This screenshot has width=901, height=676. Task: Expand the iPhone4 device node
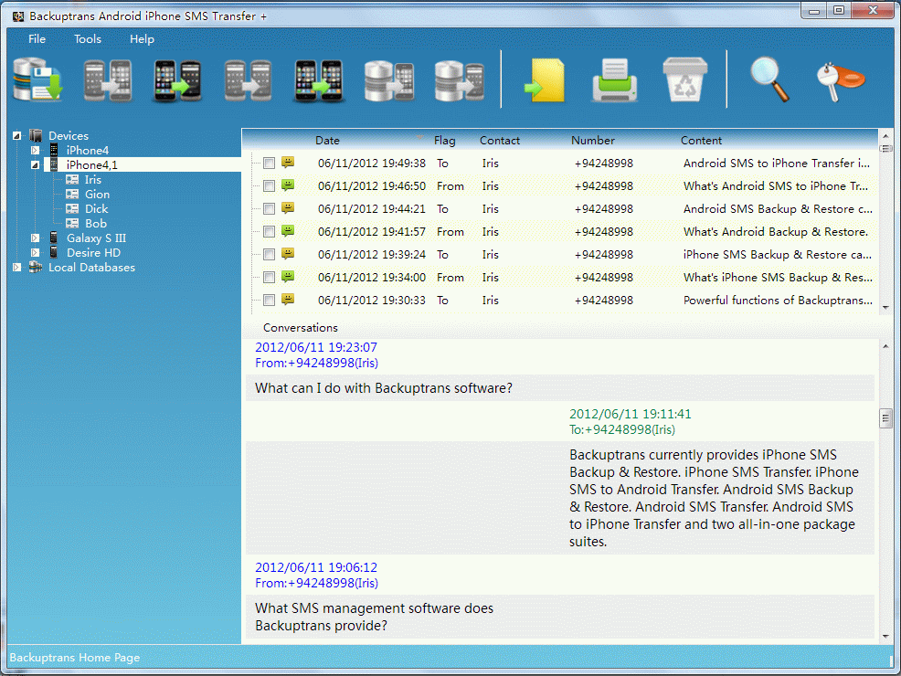tap(35, 151)
